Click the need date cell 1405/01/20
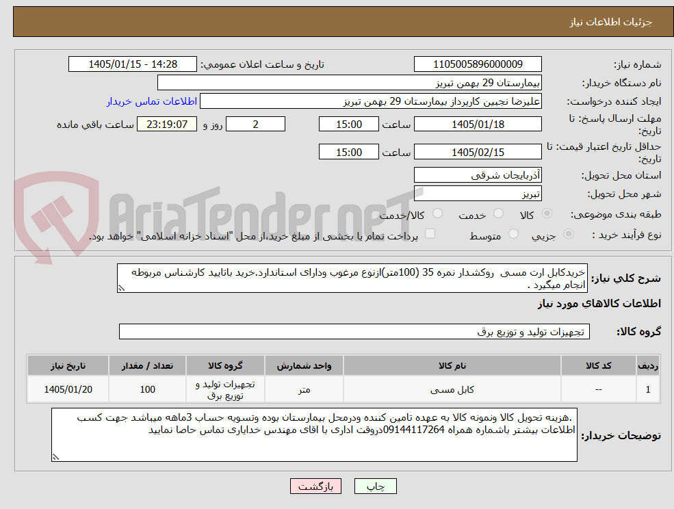This screenshot has width=674, height=509. point(68,389)
